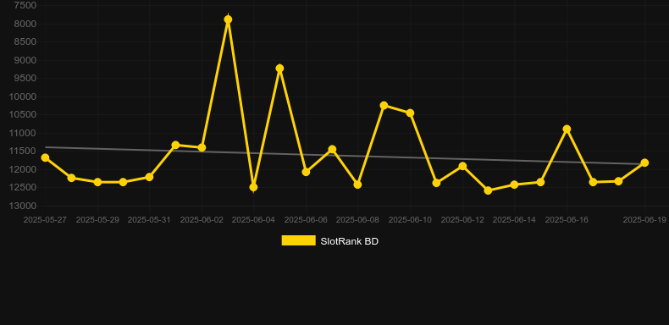
Task: Click the x-axis label 2025-05-31
Action: (149, 220)
